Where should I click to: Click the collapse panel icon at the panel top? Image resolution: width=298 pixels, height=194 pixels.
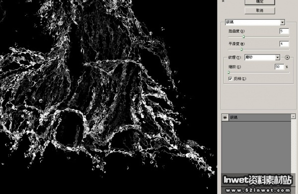[223, 1]
